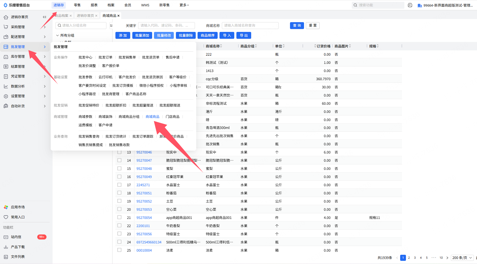
Task: Select 批发订单 in the flyout menu
Action: [x=105, y=57]
